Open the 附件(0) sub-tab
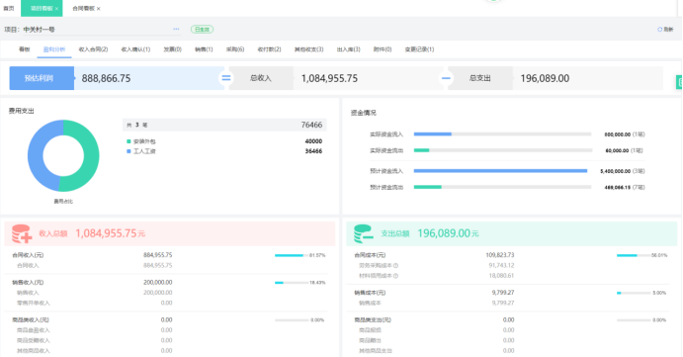The height and width of the screenshot is (357, 683). [x=383, y=49]
